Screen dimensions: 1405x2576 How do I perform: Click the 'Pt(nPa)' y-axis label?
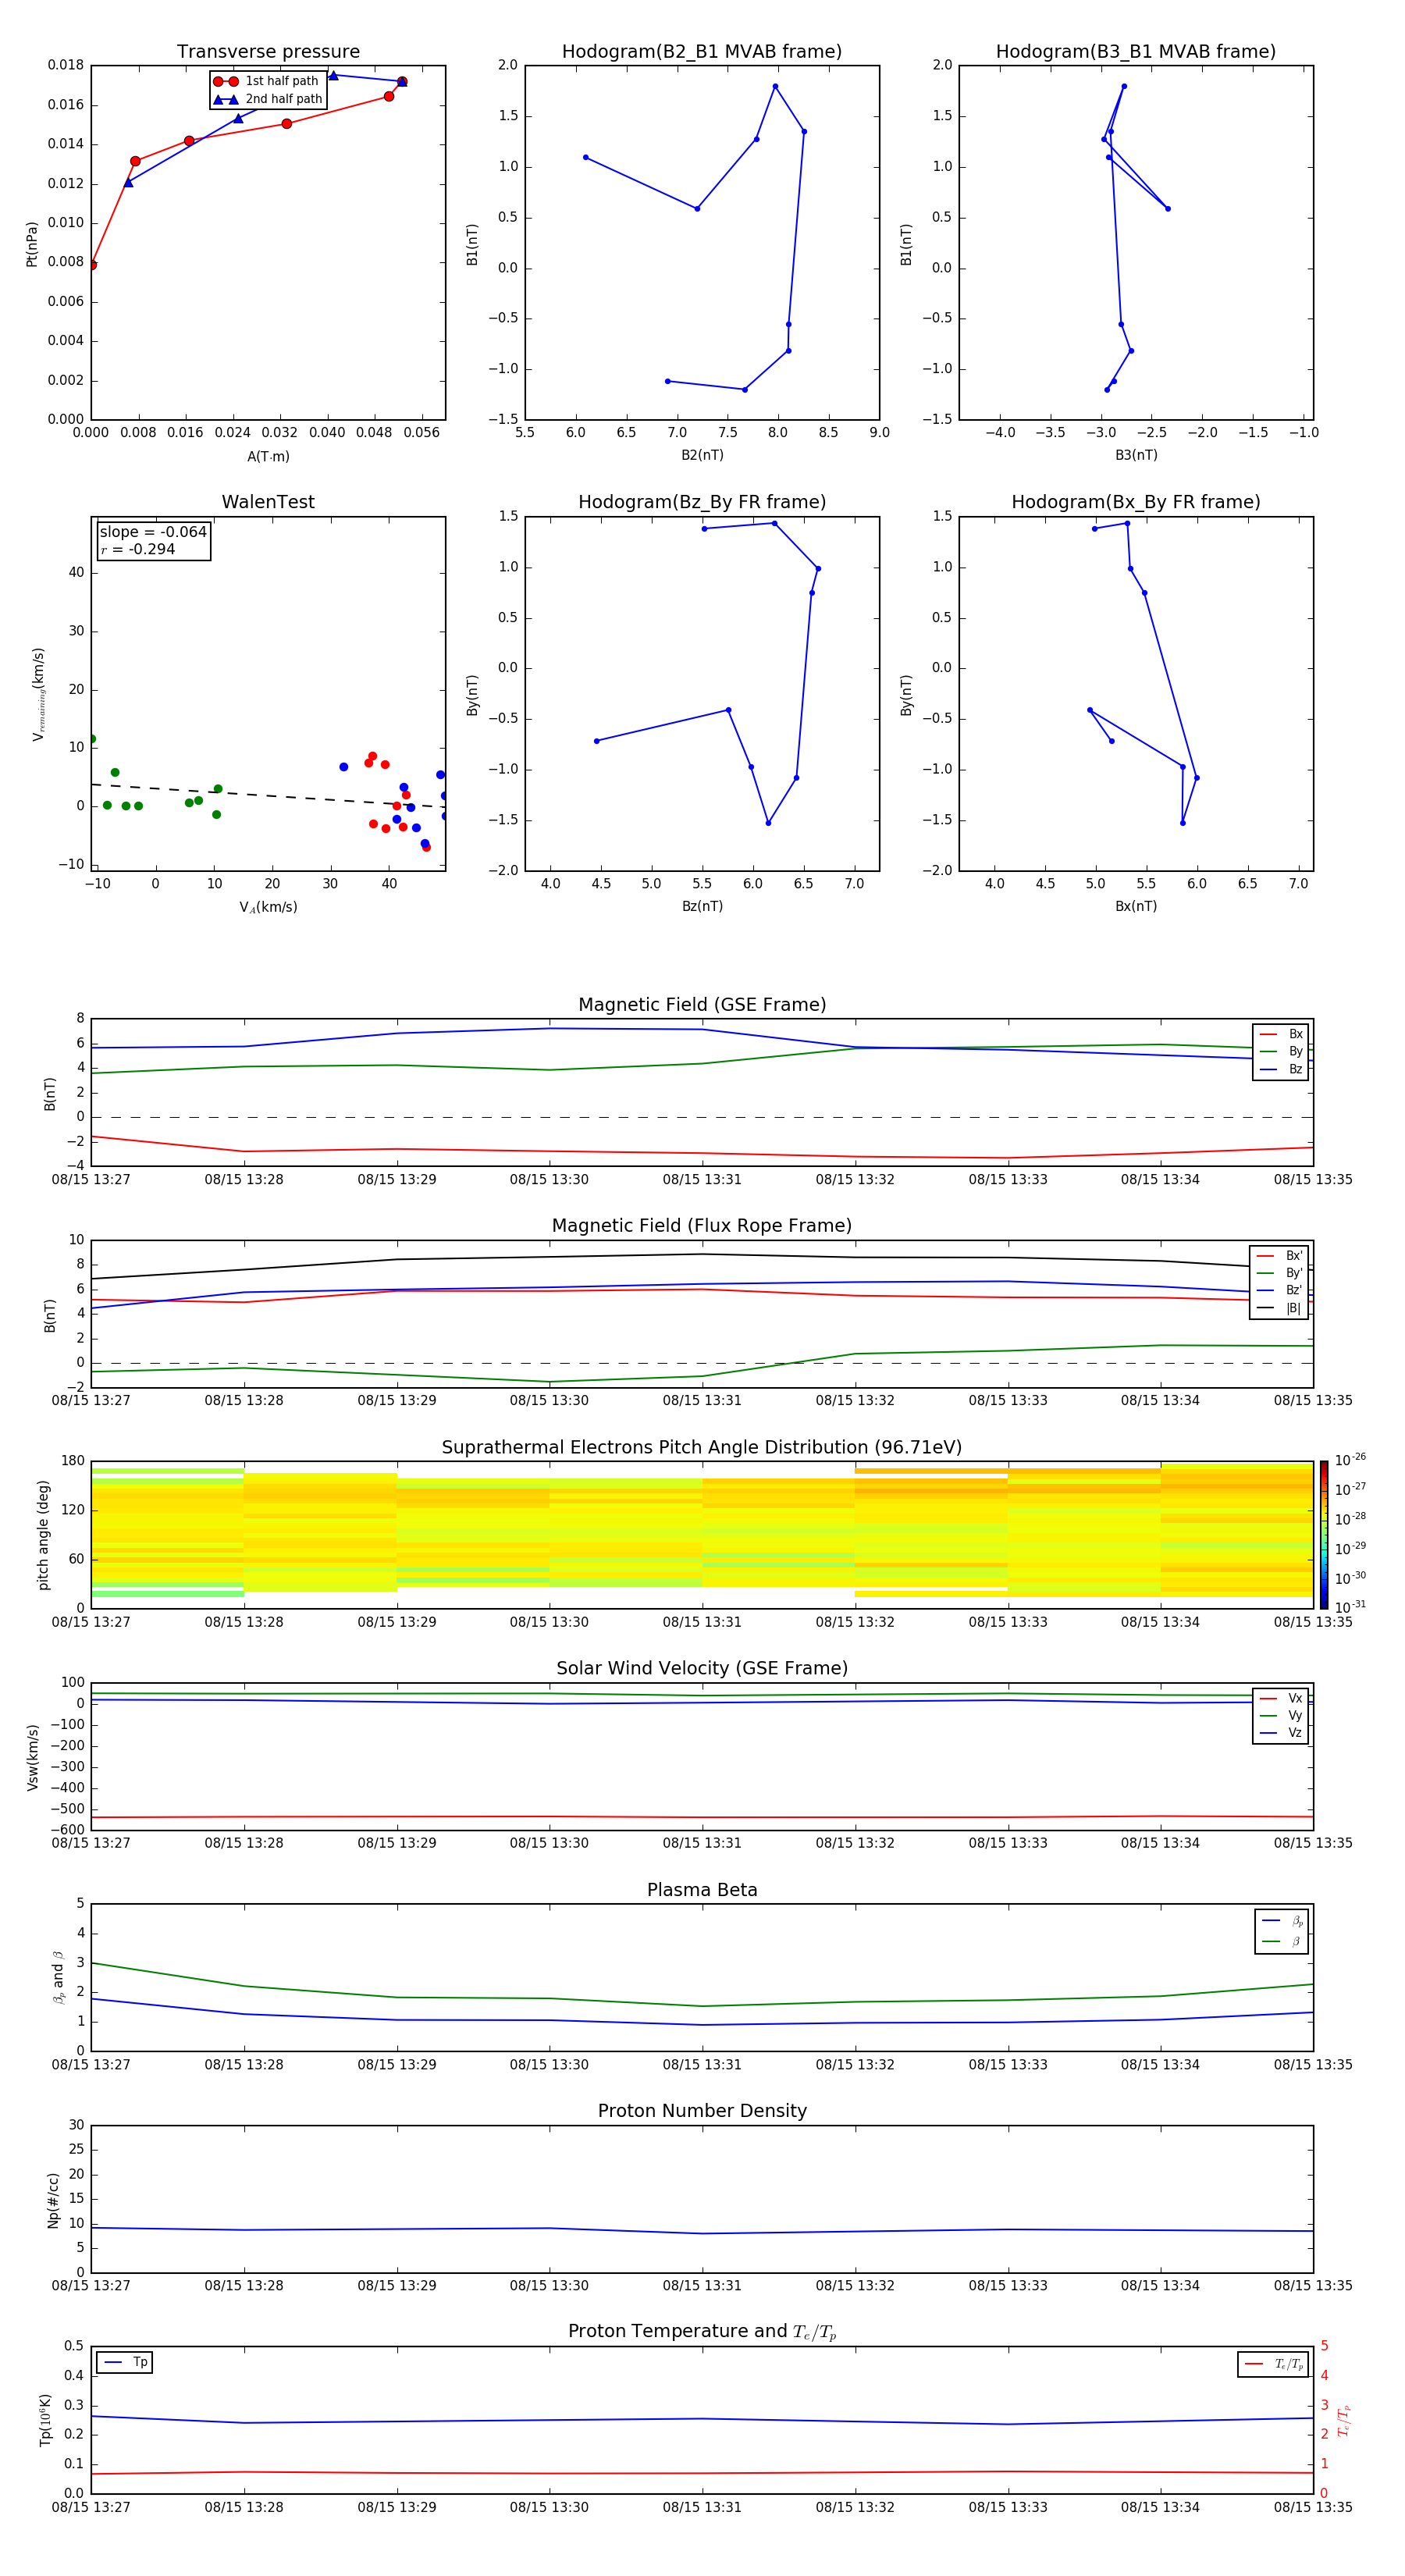point(32,244)
